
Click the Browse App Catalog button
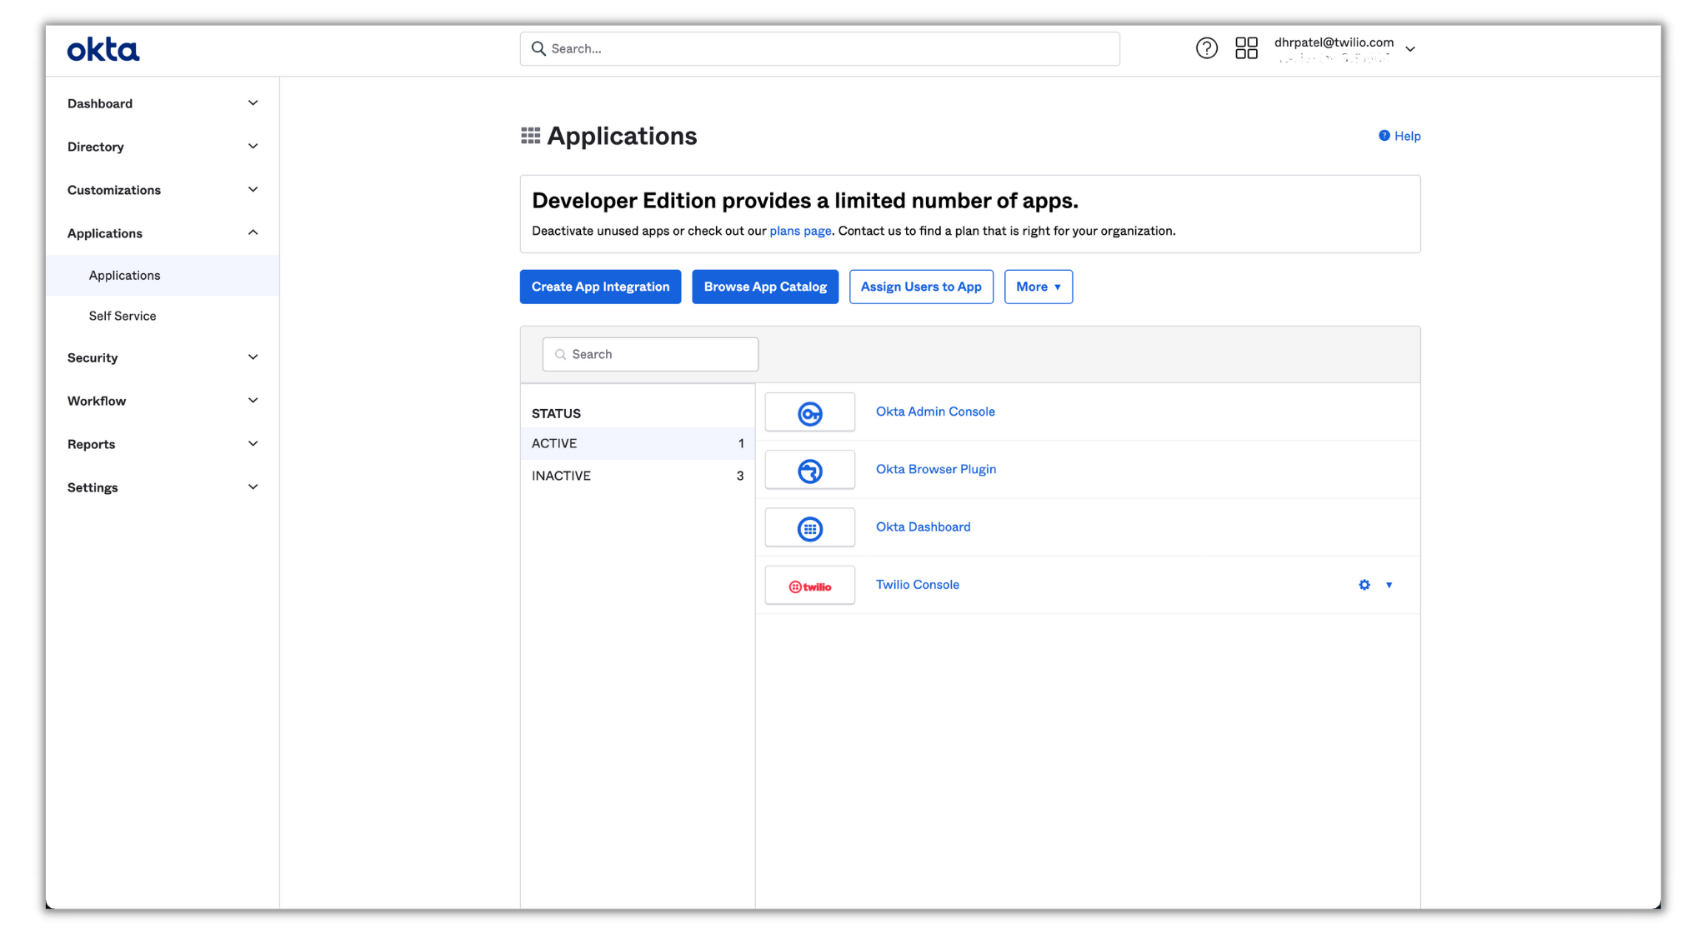pyautogui.click(x=764, y=286)
